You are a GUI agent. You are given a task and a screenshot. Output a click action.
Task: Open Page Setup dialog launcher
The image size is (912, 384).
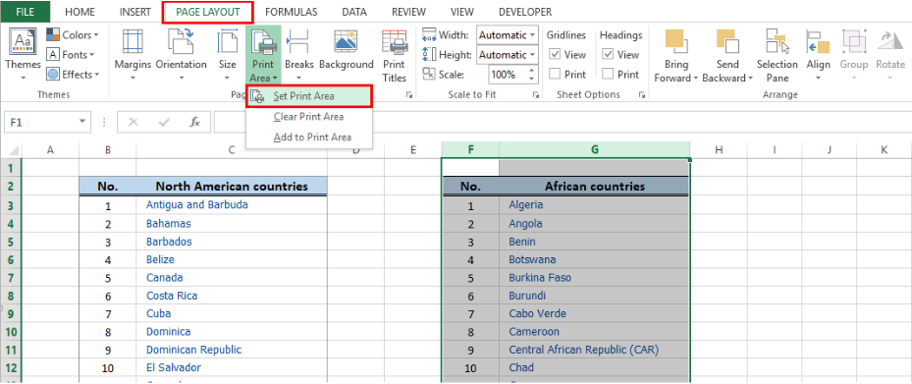[x=409, y=95]
